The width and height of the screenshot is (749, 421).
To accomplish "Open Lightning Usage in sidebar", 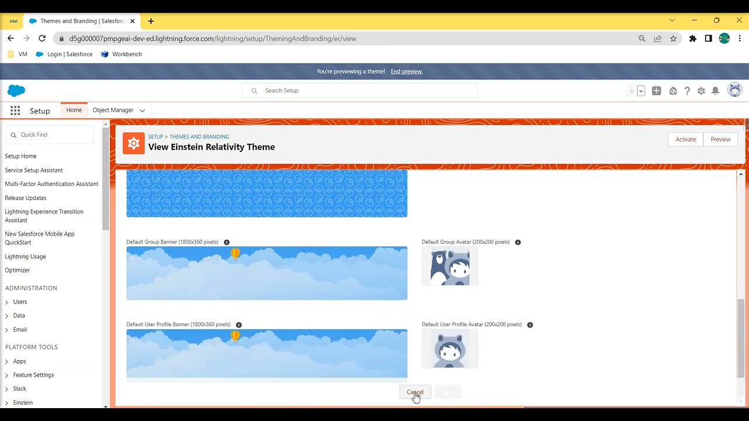I will tap(25, 257).
